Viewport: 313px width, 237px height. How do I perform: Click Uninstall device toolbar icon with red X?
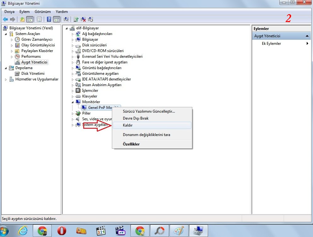pos(83,19)
